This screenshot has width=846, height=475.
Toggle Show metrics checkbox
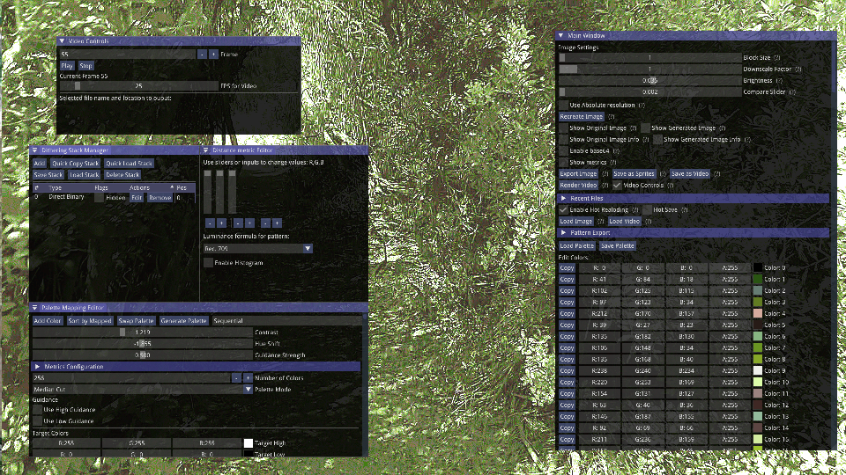pos(563,162)
